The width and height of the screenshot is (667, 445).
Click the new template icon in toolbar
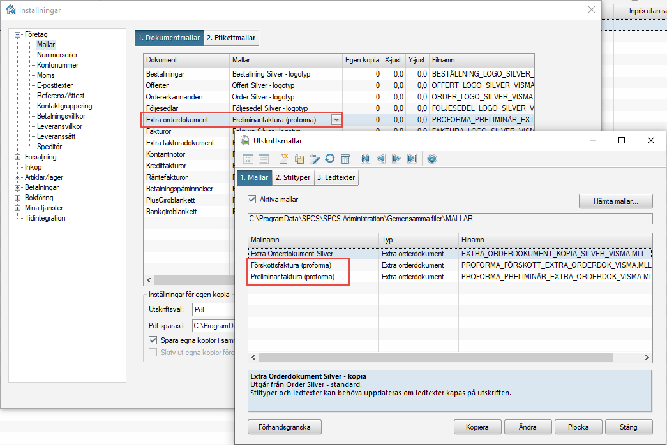point(284,159)
